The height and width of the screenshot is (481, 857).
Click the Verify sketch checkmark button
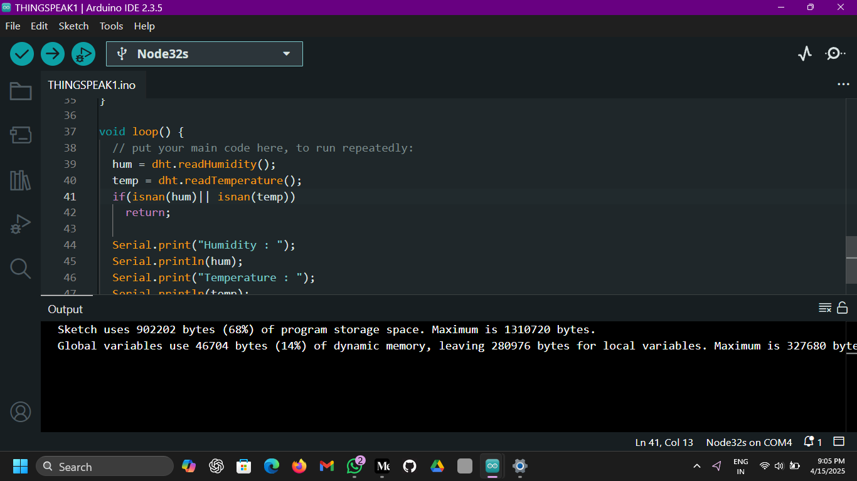[x=22, y=54]
